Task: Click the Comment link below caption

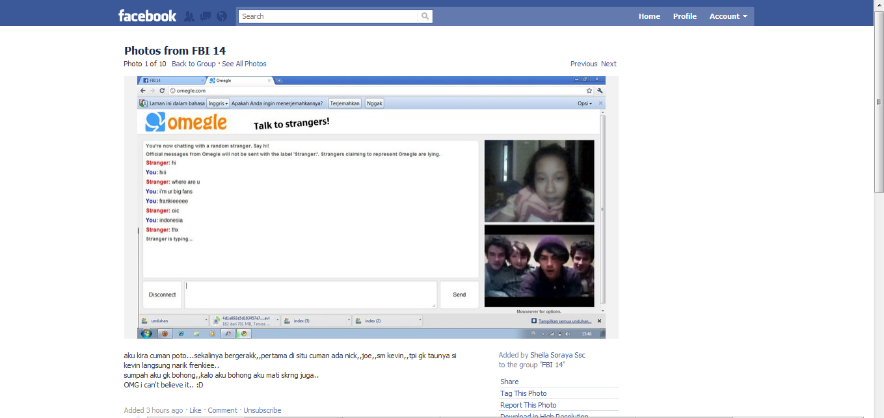Action: (222, 410)
